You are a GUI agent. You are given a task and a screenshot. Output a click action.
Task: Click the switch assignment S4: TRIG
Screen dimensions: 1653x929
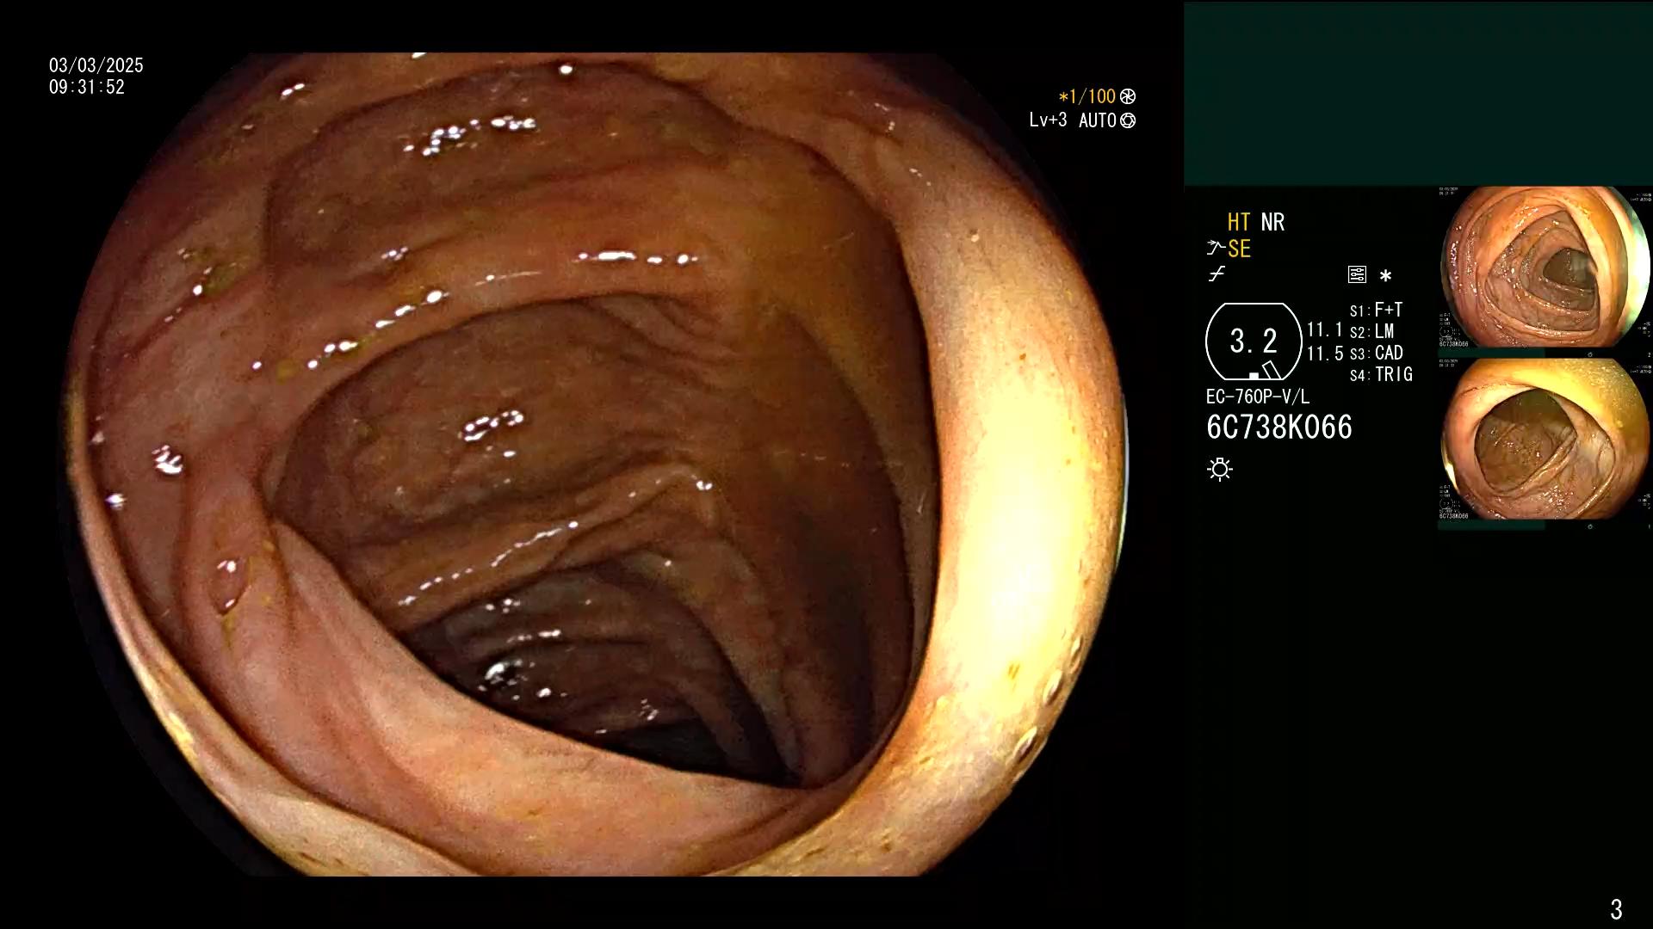[1382, 374]
